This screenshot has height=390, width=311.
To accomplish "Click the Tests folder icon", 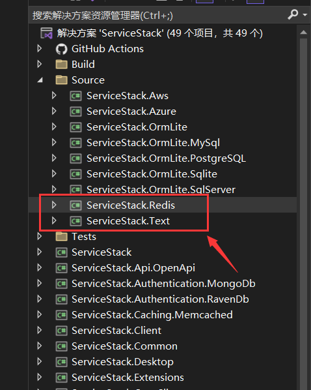I will [x=61, y=237].
